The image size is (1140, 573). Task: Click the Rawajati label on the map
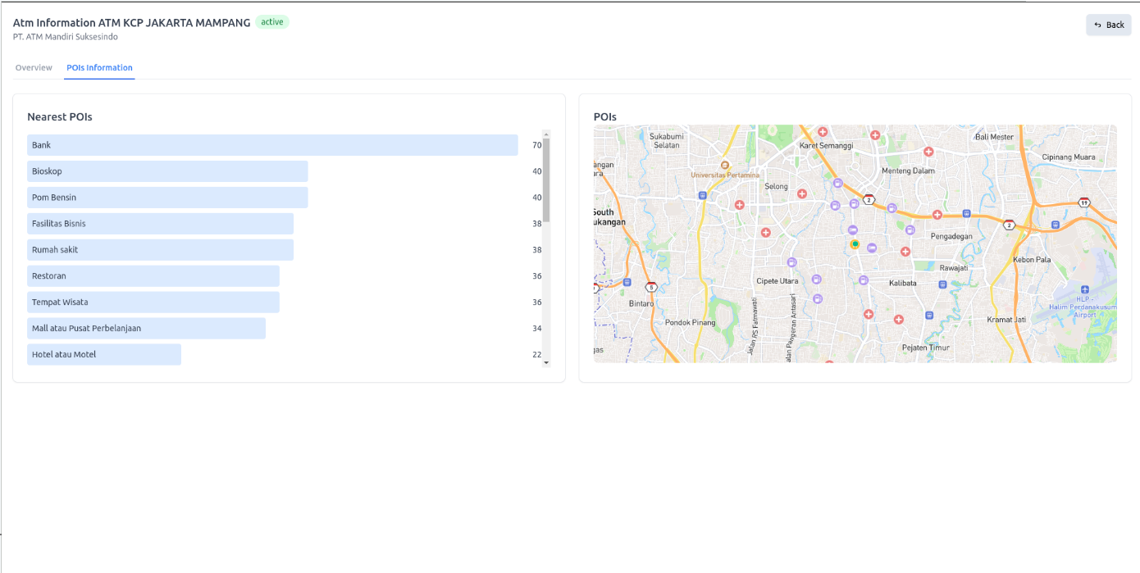954,268
